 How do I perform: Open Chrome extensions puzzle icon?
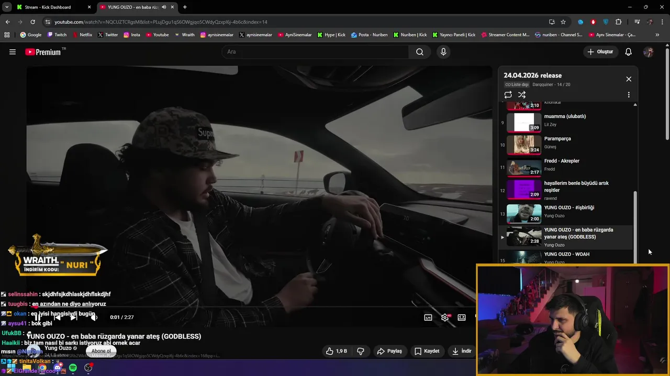619,22
